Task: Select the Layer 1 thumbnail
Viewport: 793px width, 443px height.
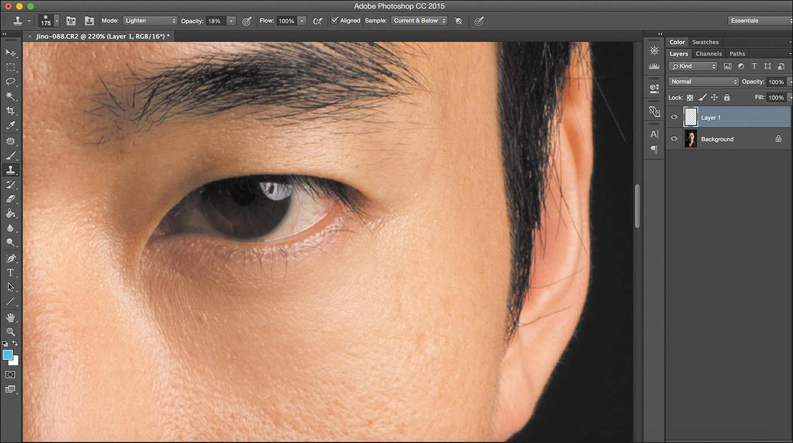Action: pyautogui.click(x=690, y=117)
